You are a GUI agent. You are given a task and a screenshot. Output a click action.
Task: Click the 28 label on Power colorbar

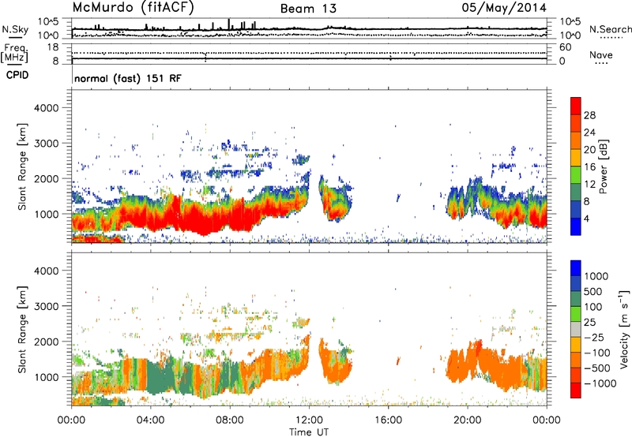(589, 115)
